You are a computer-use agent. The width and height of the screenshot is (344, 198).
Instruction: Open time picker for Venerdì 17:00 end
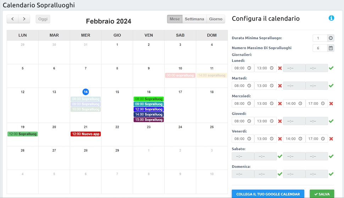point(323,139)
